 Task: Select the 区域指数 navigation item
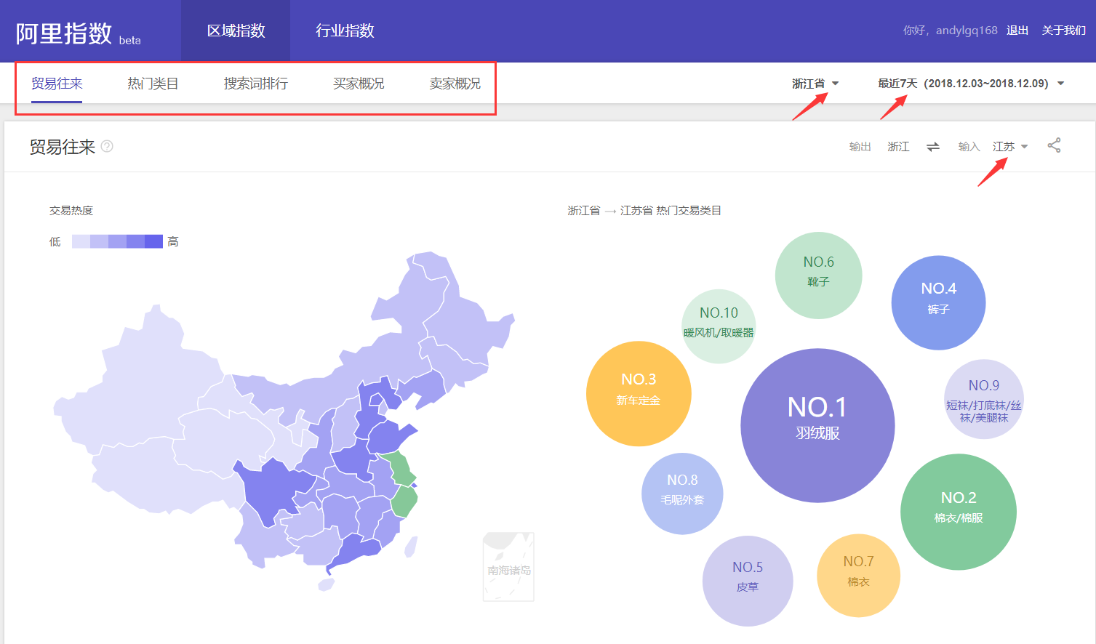(x=235, y=30)
